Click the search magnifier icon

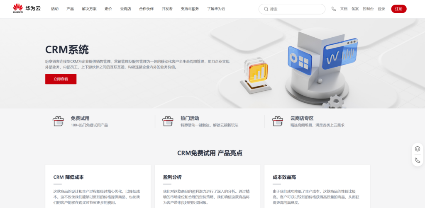266,9
